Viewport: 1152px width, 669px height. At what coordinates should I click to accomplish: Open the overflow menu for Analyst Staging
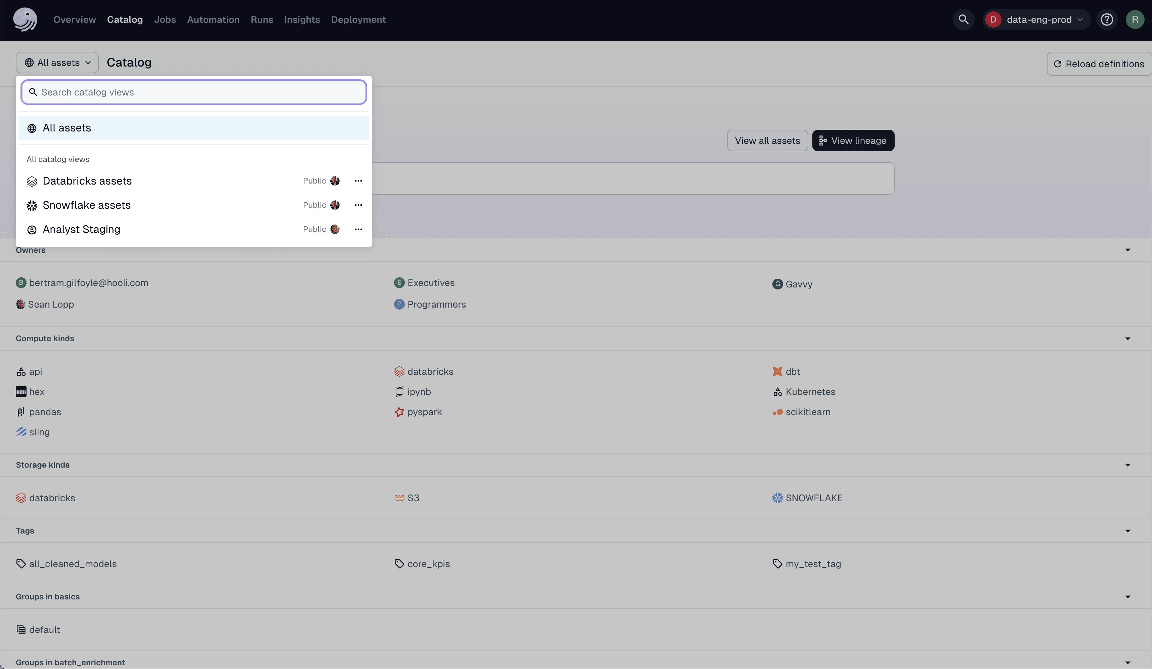coord(358,229)
